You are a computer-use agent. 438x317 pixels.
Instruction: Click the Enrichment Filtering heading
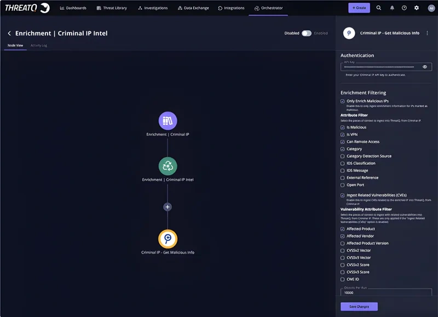pyautogui.click(x=363, y=93)
